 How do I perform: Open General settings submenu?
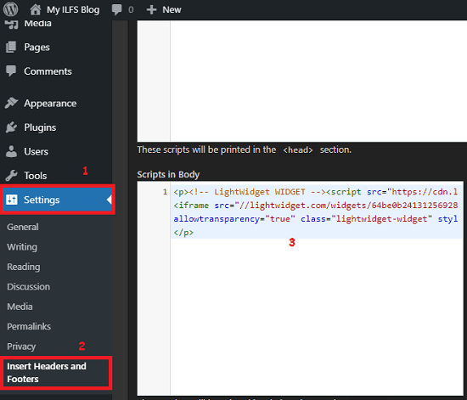pyautogui.click(x=23, y=227)
